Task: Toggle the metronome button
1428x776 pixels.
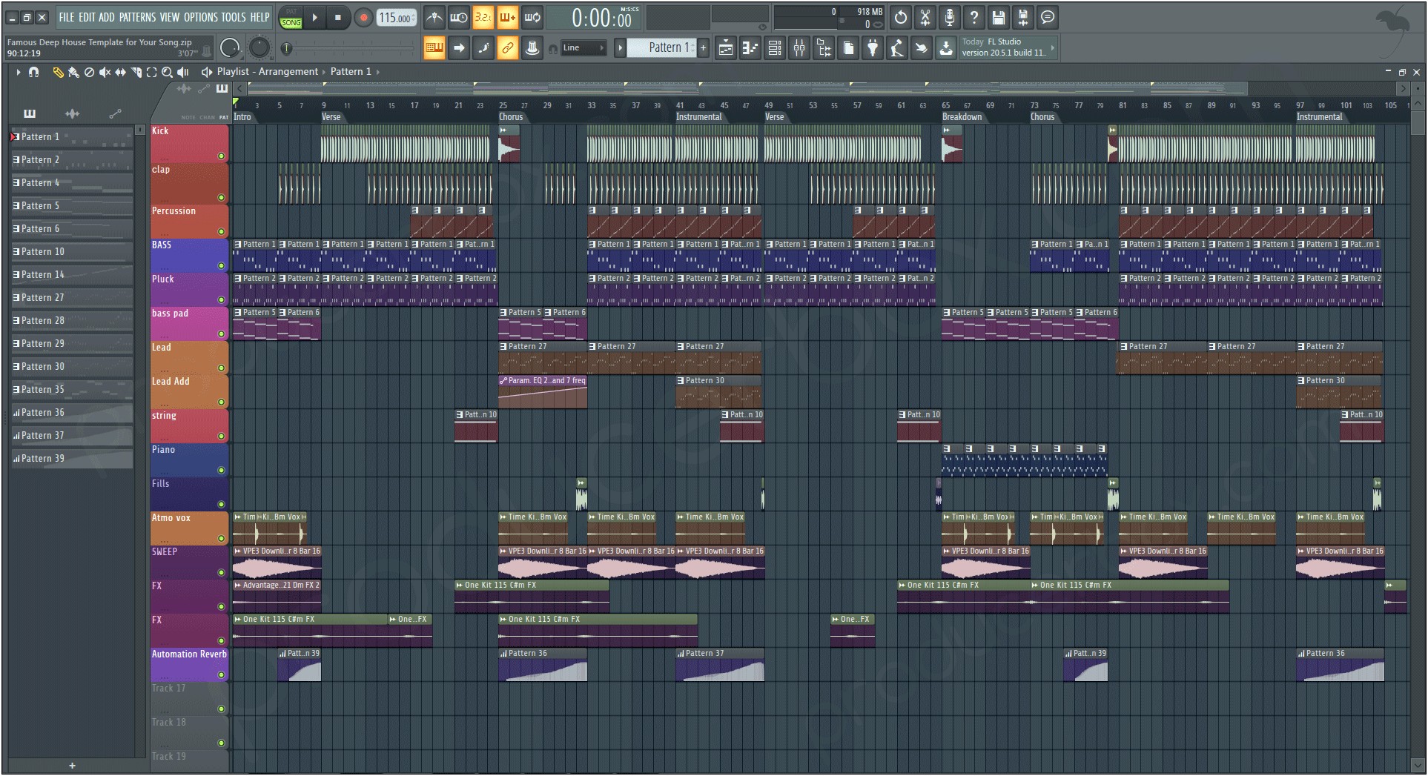Action: (x=434, y=17)
